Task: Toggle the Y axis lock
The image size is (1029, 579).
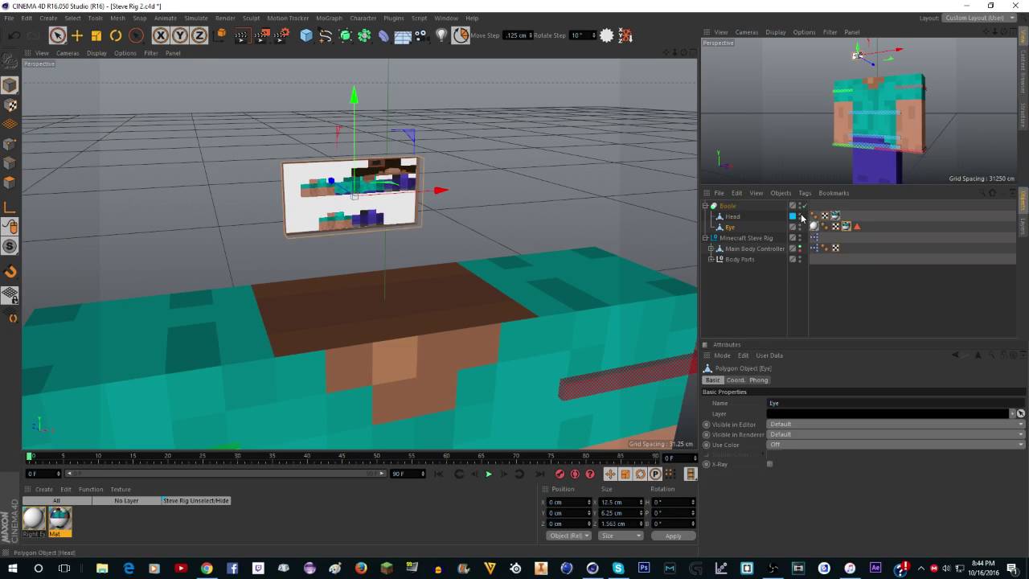Action: click(x=179, y=35)
